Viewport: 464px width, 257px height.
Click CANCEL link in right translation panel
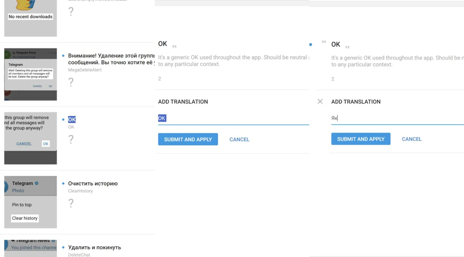pos(411,139)
